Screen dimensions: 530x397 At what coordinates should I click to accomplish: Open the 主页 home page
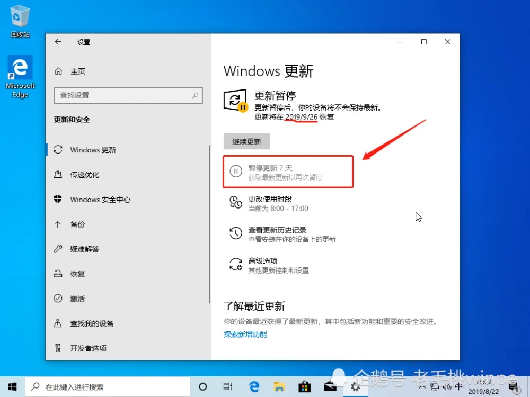click(78, 71)
